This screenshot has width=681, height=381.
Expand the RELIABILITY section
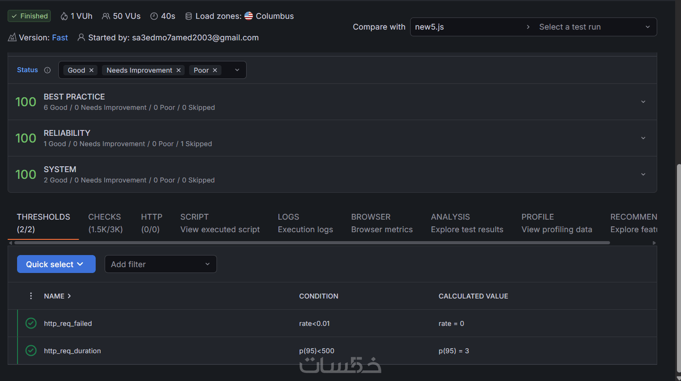[x=643, y=138]
